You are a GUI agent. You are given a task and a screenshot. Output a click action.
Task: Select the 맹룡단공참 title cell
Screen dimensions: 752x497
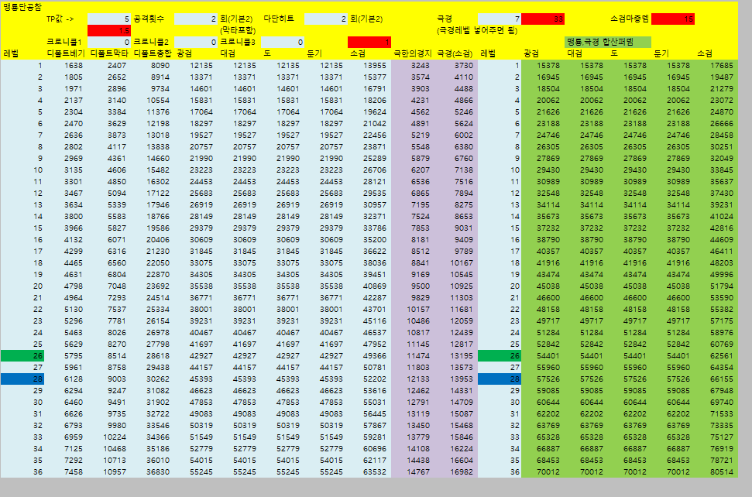tap(23, 6)
